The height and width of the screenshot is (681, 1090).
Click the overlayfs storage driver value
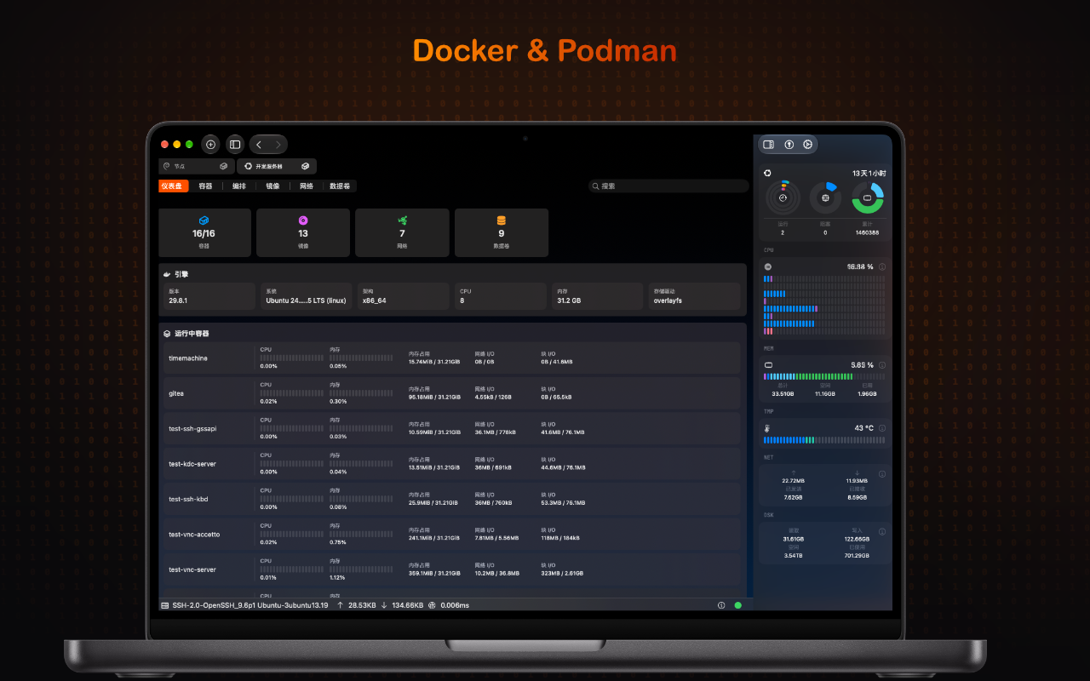pos(668,300)
